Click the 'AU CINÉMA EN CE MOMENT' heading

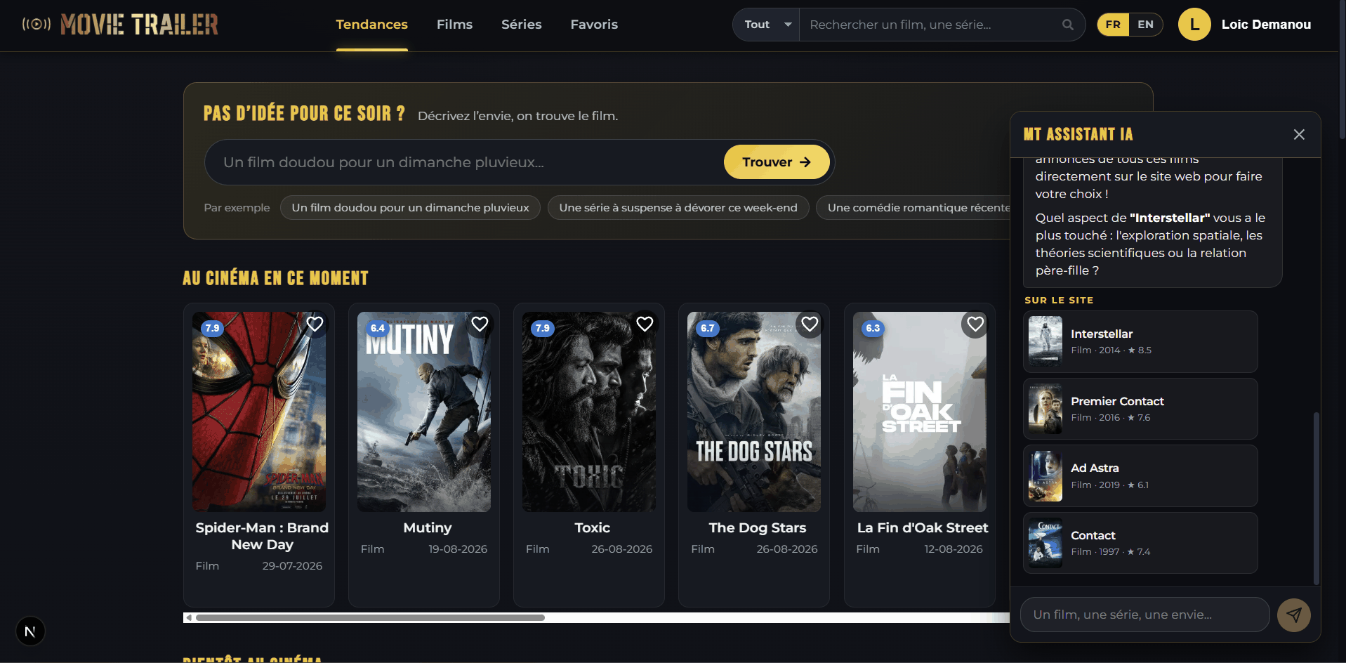pyautogui.click(x=275, y=278)
